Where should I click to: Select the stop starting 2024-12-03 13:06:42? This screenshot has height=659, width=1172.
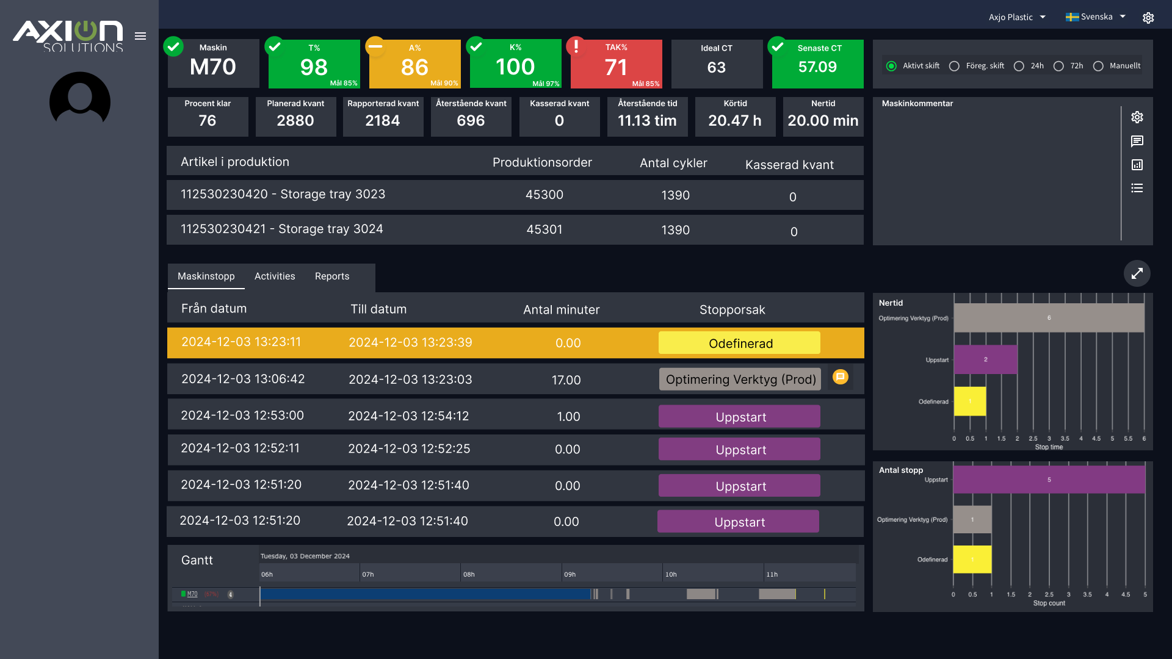[516, 379]
